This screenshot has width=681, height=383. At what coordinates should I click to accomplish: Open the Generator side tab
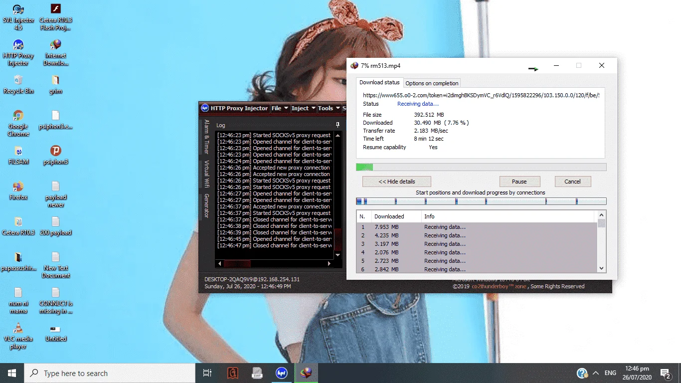[206, 206]
